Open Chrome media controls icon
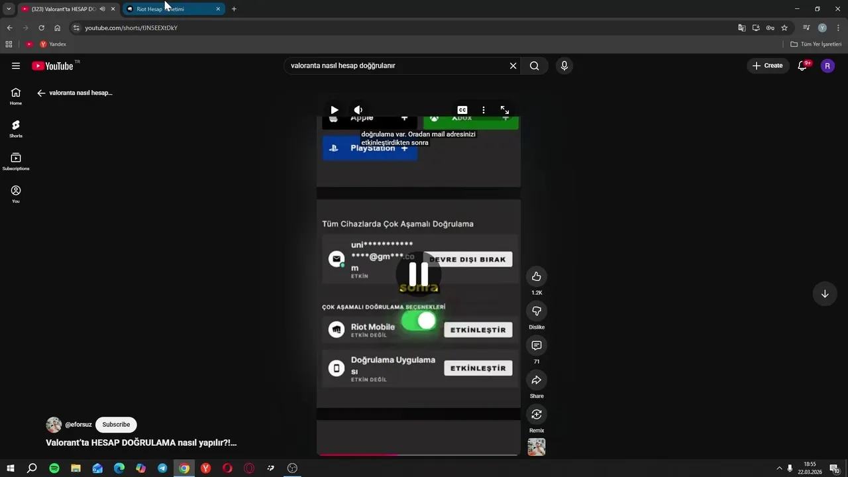Image resolution: width=848 pixels, height=477 pixels. click(806, 28)
